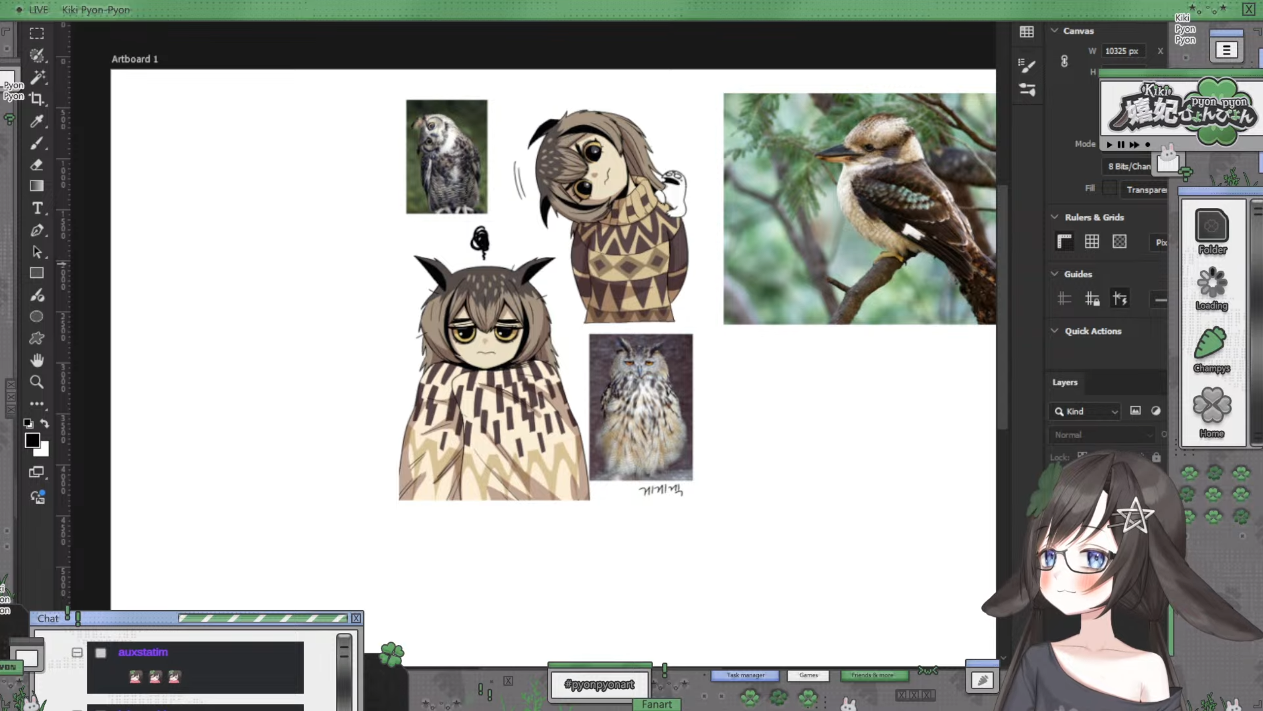This screenshot has height=711, width=1263.
Task: Toggle lock guides icon
Action: (x=1092, y=299)
